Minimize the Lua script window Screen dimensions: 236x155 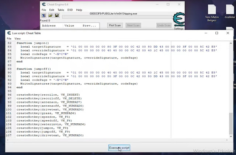coord(206,33)
